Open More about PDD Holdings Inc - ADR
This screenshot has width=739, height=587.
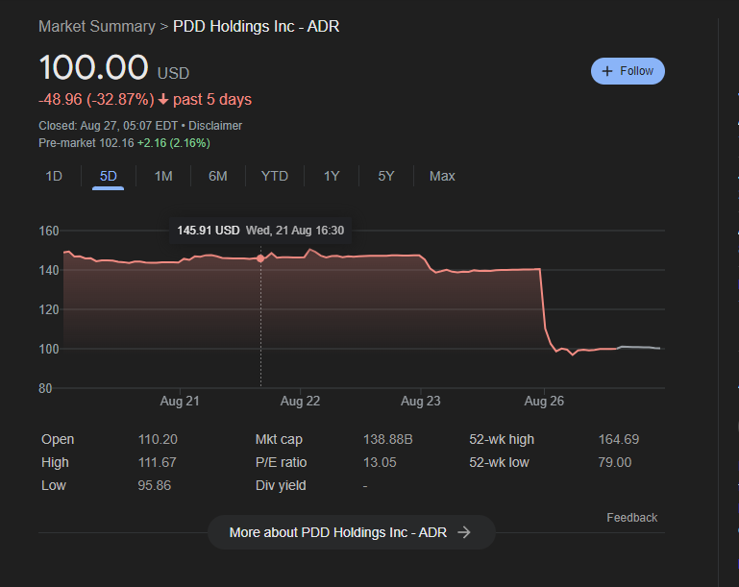pyautogui.click(x=352, y=532)
